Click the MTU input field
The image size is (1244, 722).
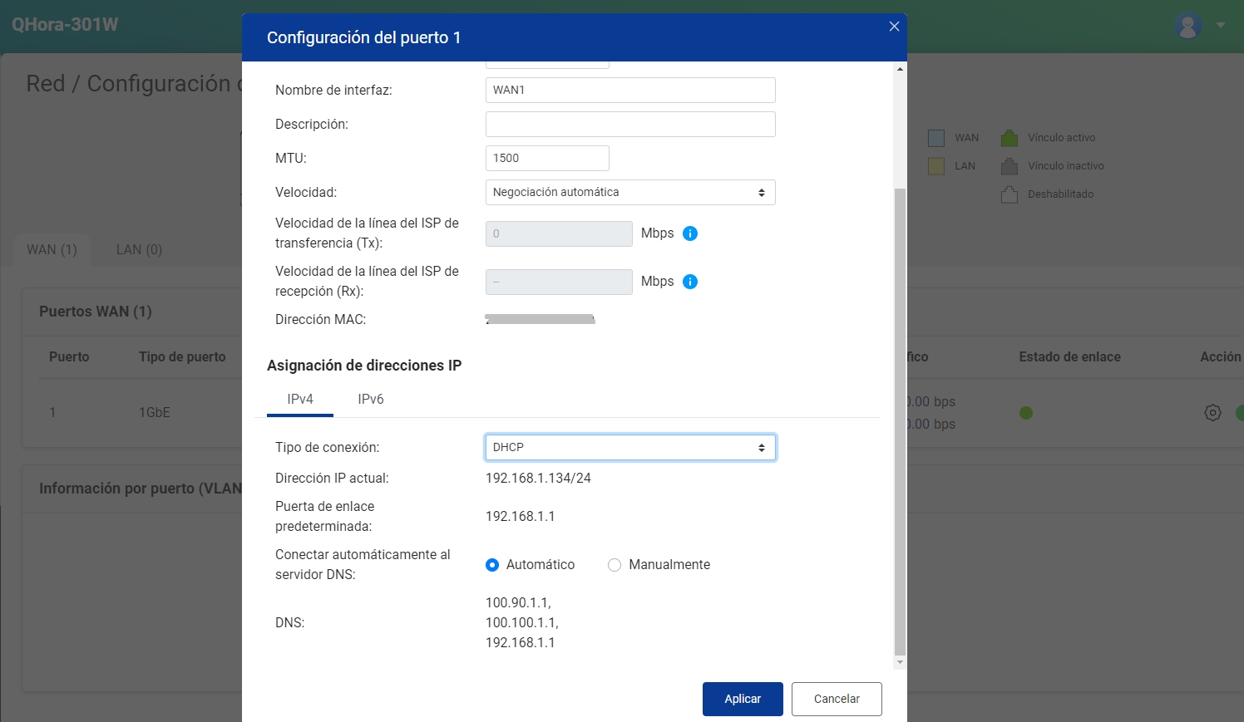[x=547, y=159]
